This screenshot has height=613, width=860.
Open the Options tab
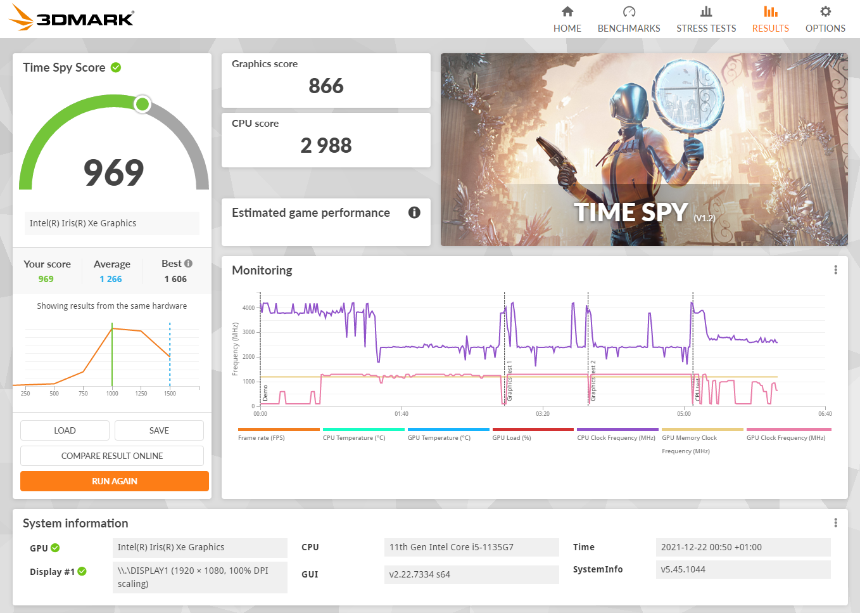click(x=825, y=19)
